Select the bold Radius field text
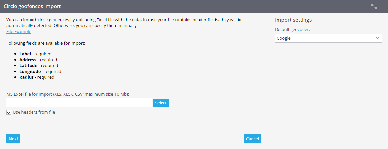This screenshot has height=149, width=388. click(26, 77)
